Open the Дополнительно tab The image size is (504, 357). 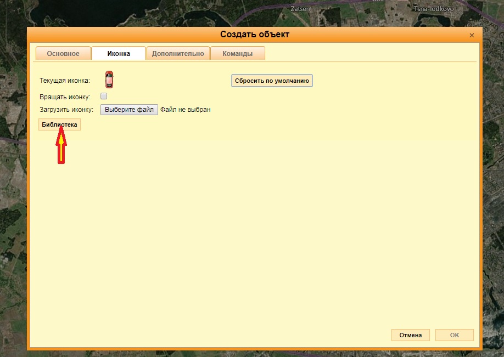click(x=178, y=54)
